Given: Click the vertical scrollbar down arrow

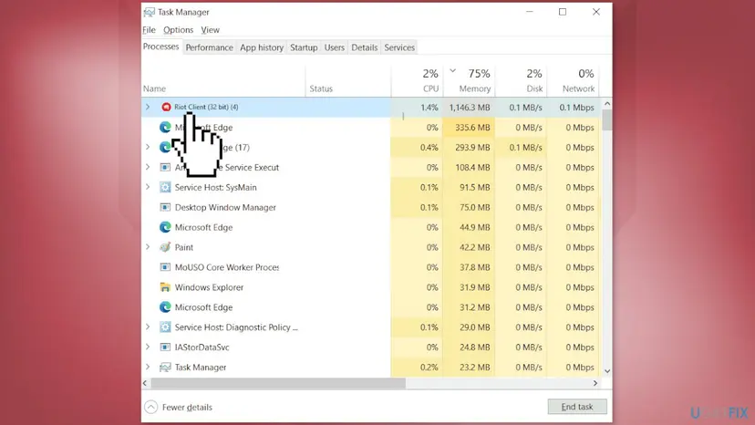Looking at the screenshot, I should [x=606, y=371].
